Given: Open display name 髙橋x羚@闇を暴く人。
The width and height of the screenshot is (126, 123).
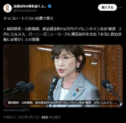Looking at the screenshot, I should tap(30, 6).
